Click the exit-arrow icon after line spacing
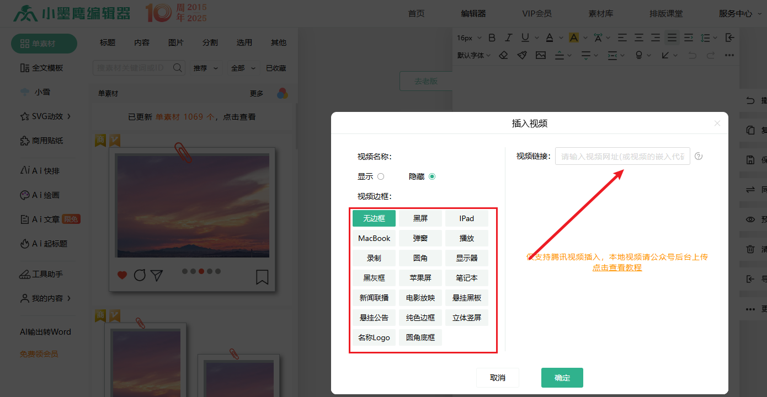 pyautogui.click(x=729, y=37)
